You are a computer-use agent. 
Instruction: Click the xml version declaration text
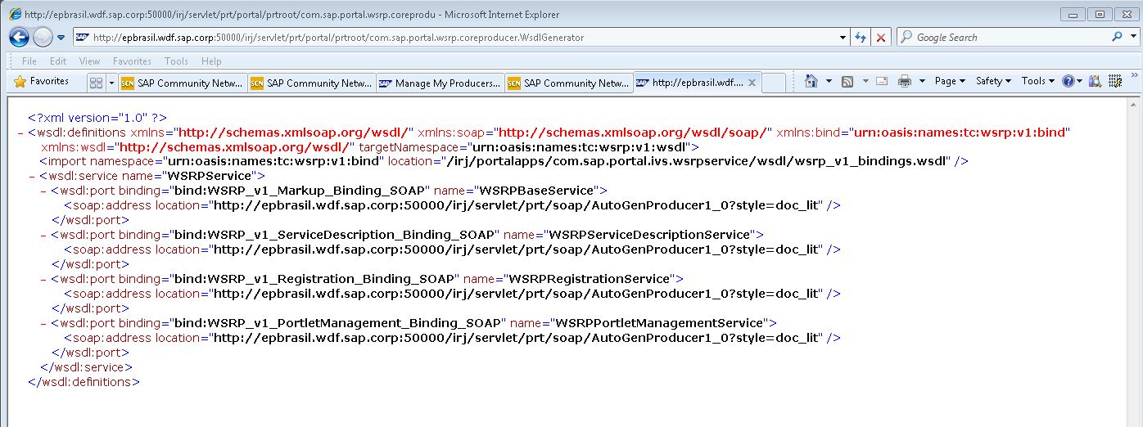coord(97,118)
